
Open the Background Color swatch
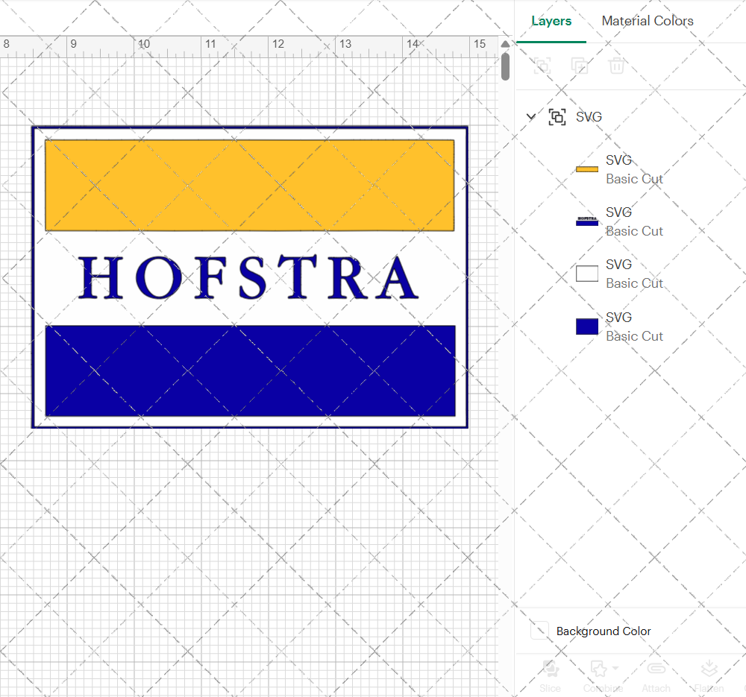pyautogui.click(x=539, y=631)
